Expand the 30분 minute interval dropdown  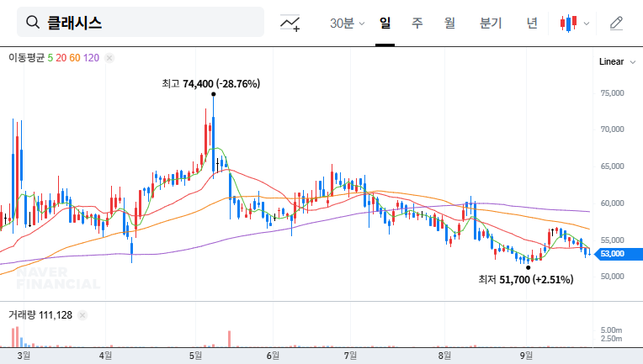tap(347, 23)
